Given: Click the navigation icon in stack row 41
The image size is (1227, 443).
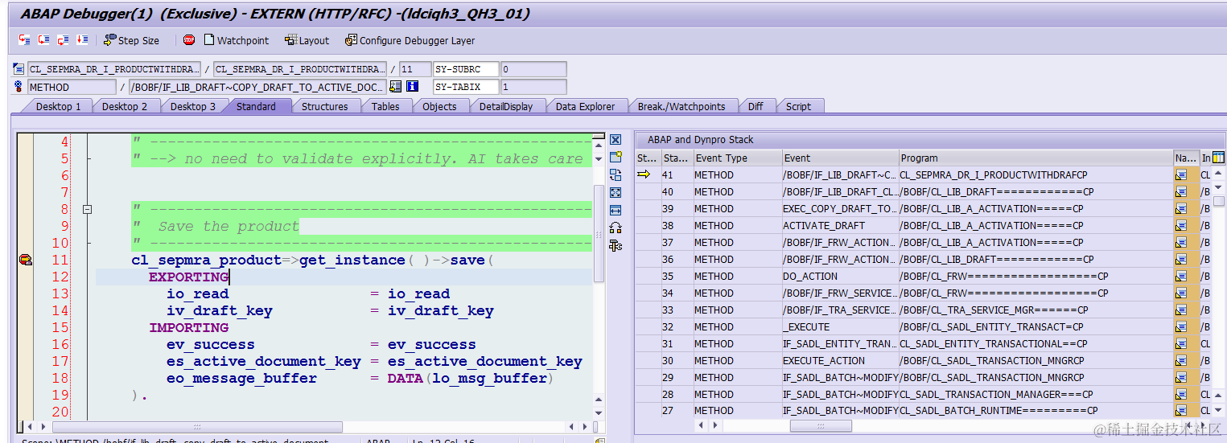Looking at the screenshot, I should tap(1181, 174).
